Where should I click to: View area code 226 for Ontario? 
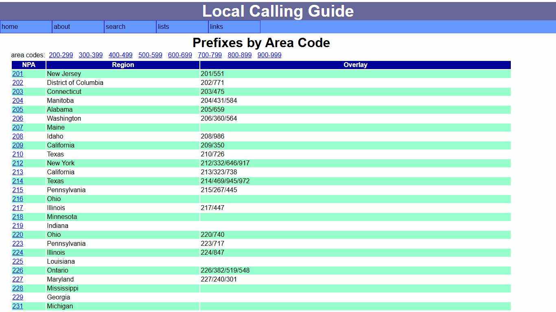pos(18,270)
